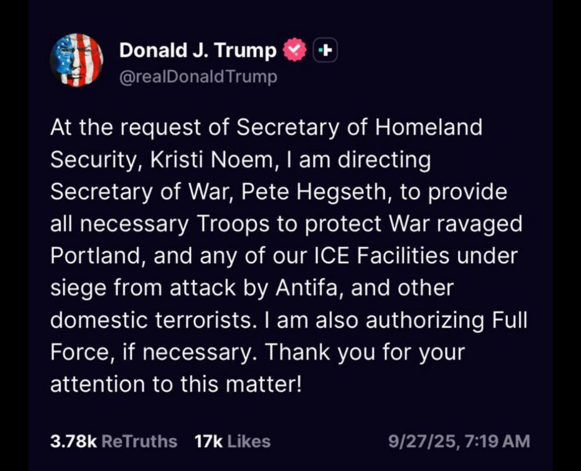View the 3.78k ReTruths list
This screenshot has width=581, height=471.
pyautogui.click(x=113, y=441)
